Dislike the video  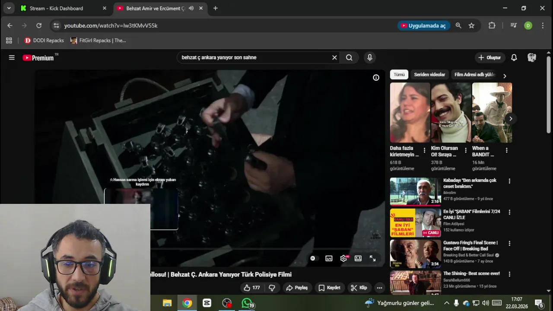pyautogui.click(x=272, y=288)
